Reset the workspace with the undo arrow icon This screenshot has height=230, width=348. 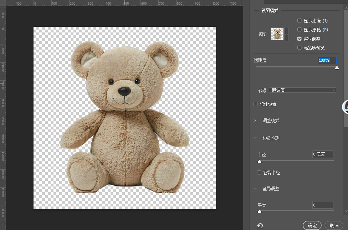(260, 226)
